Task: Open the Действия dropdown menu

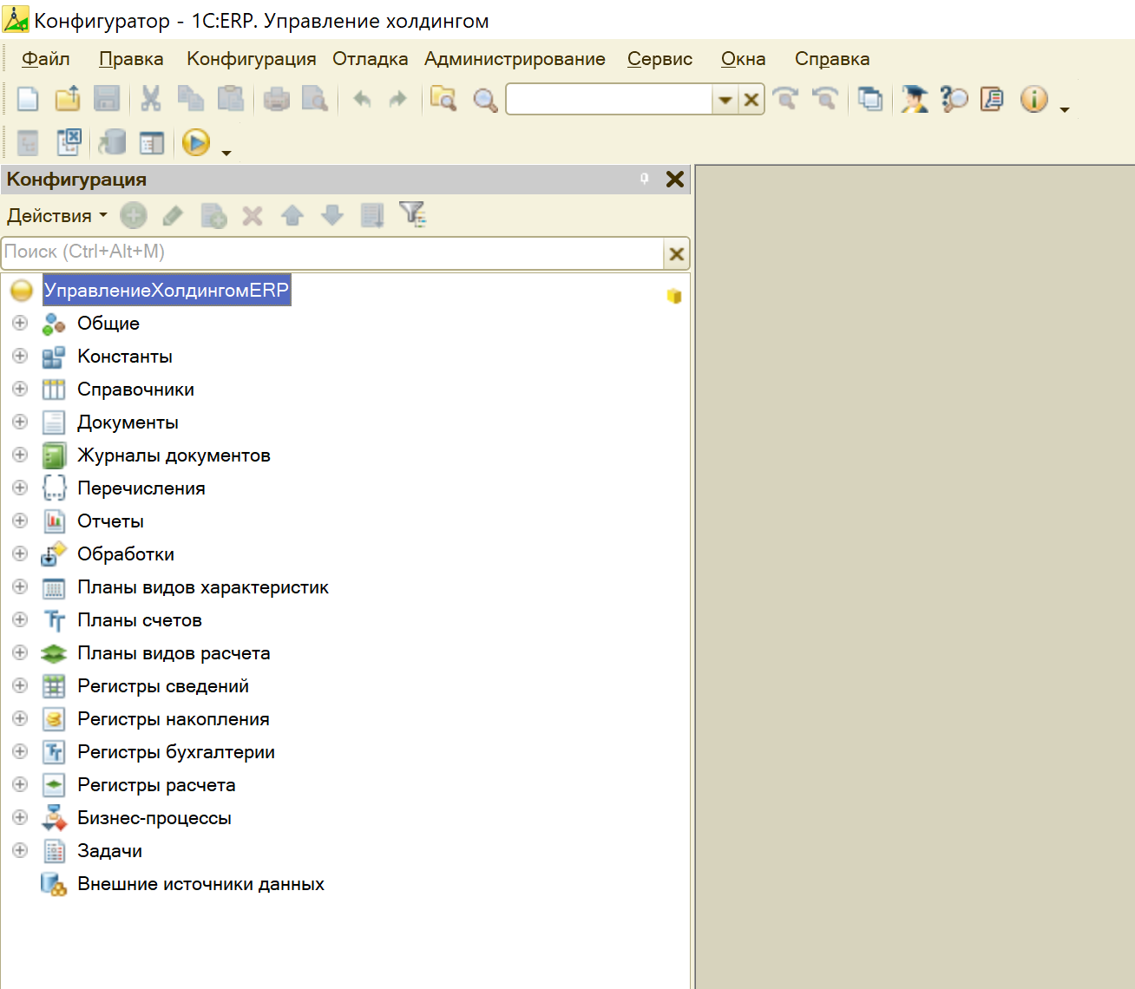Action: tap(57, 216)
